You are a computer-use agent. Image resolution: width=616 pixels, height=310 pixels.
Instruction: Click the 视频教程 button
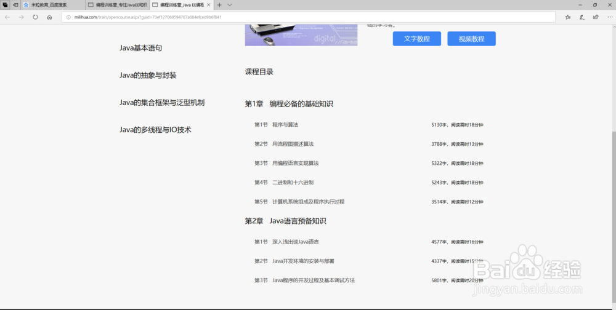pos(471,39)
